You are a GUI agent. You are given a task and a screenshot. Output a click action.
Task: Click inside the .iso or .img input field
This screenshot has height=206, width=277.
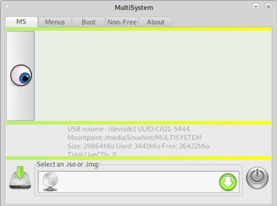pyautogui.click(x=139, y=182)
